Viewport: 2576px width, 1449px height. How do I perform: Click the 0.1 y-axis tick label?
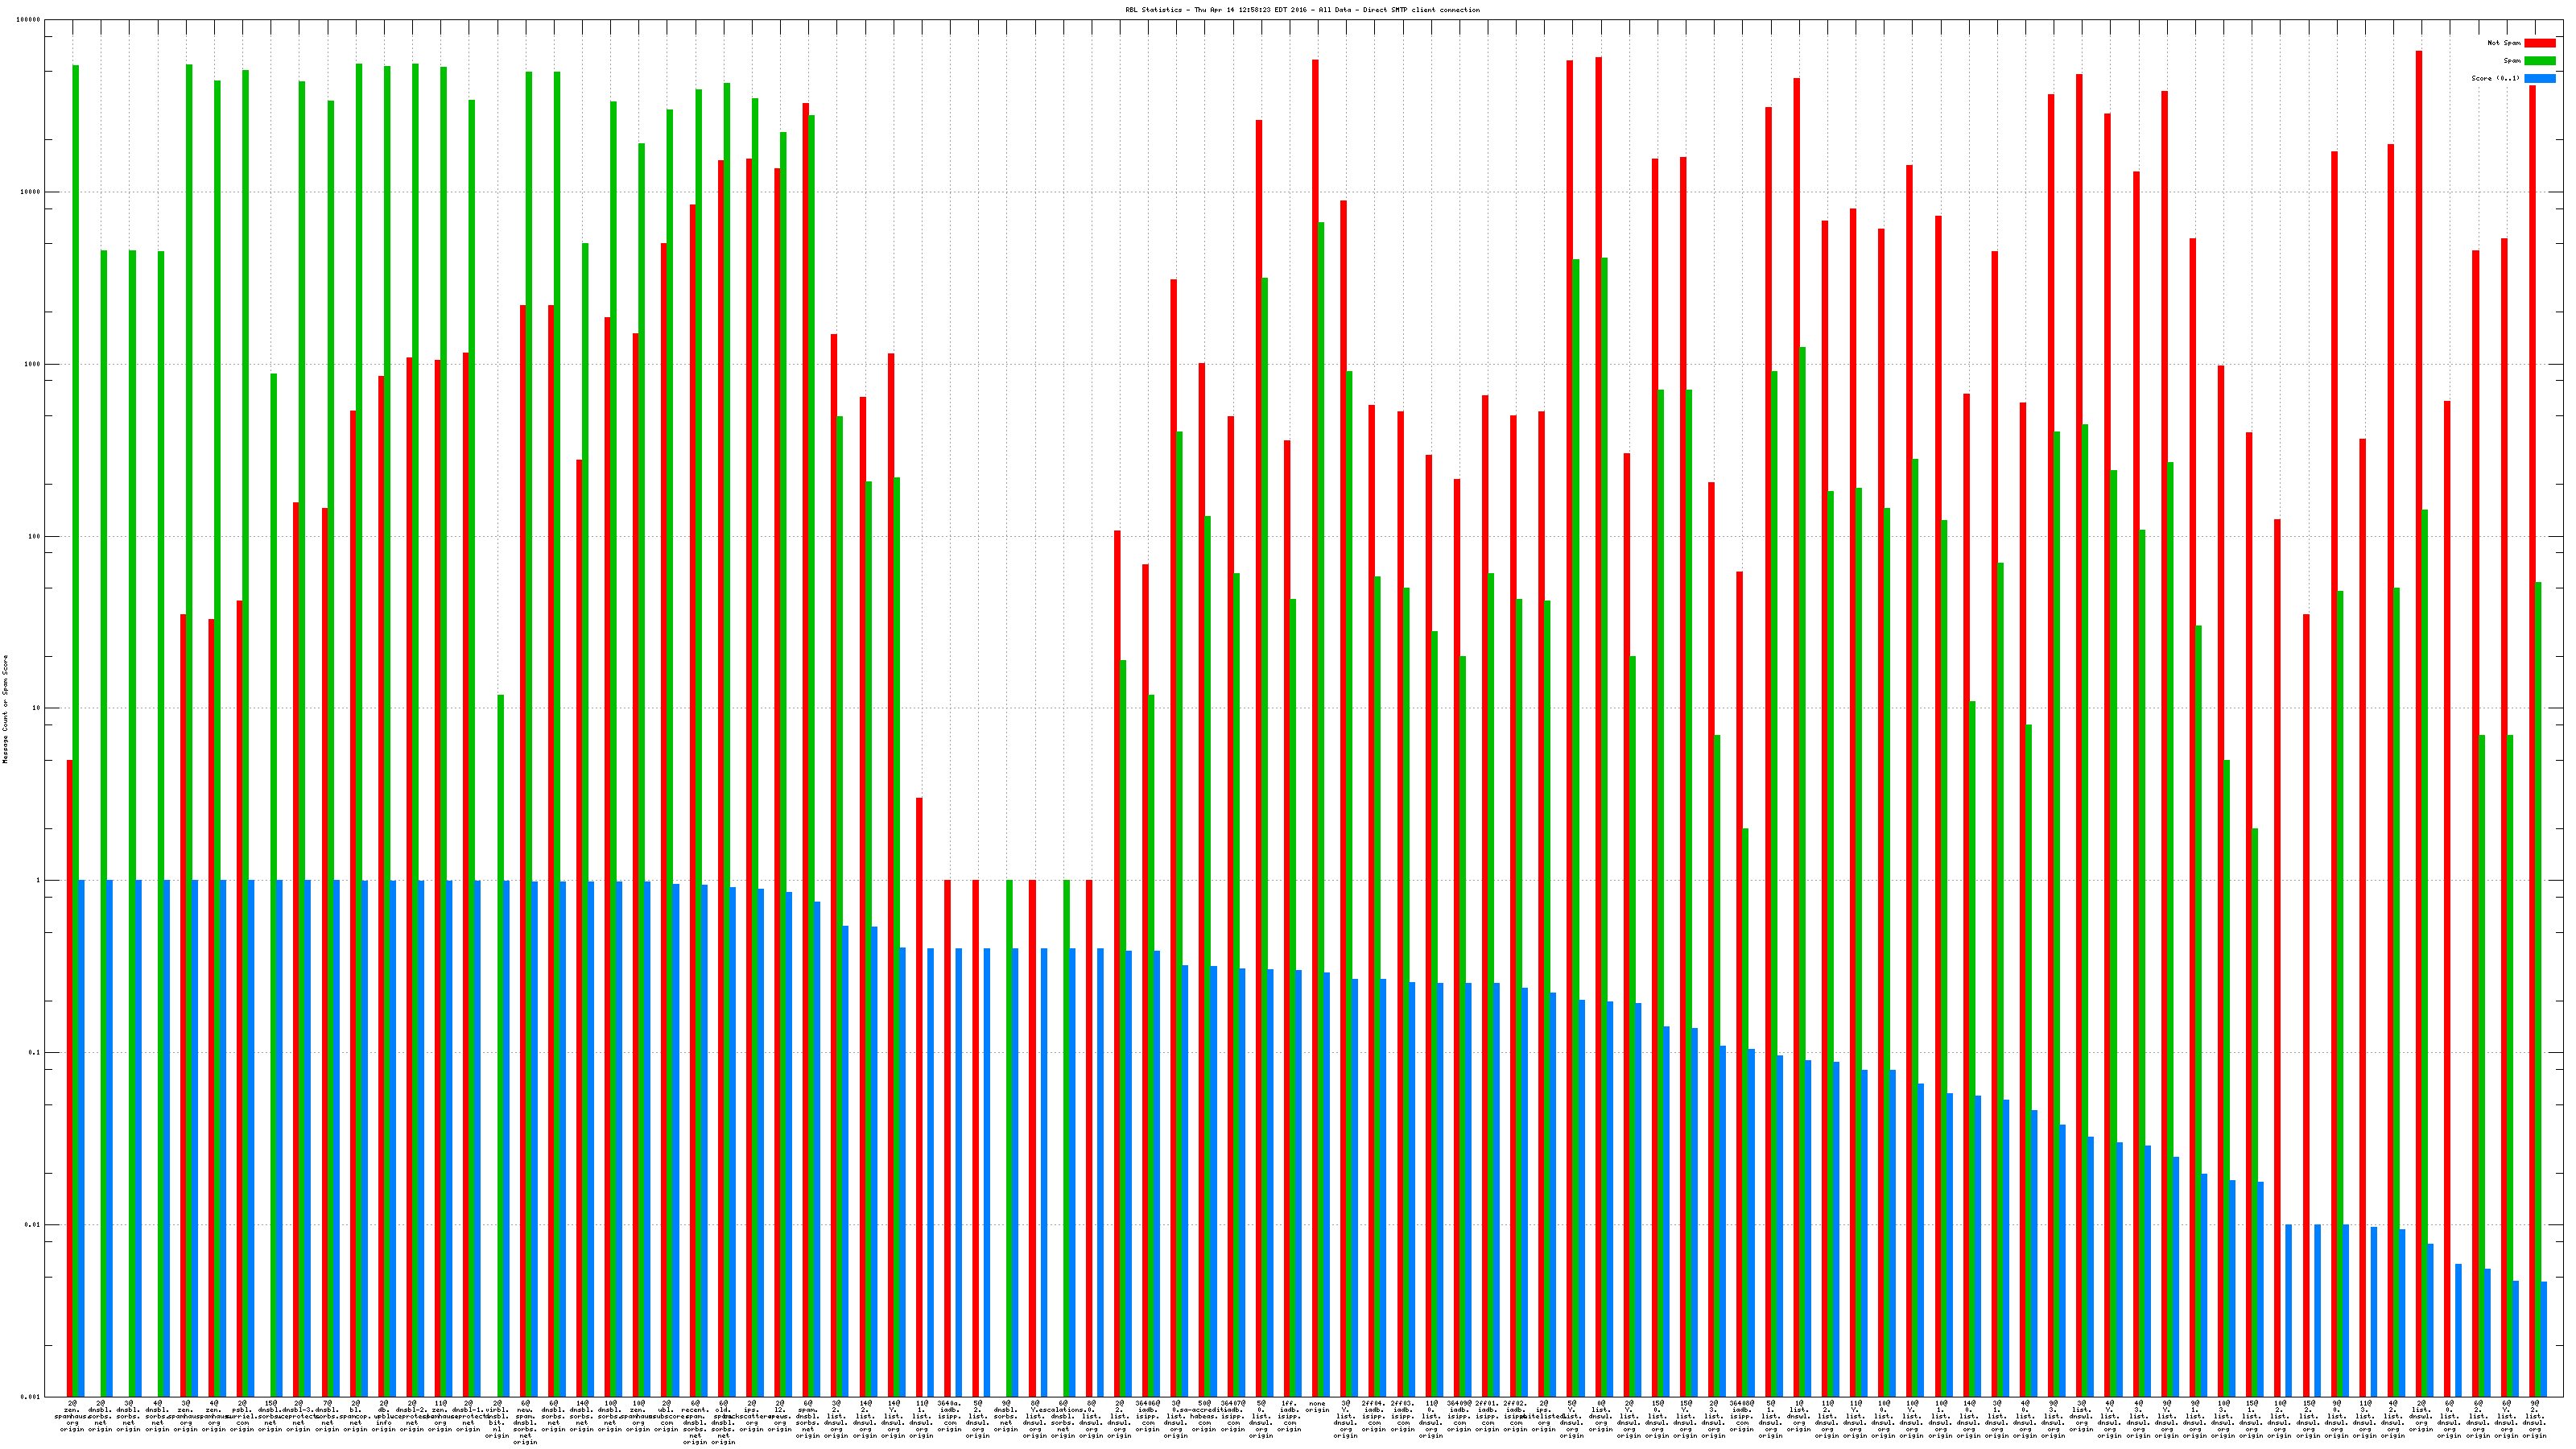(35, 1053)
